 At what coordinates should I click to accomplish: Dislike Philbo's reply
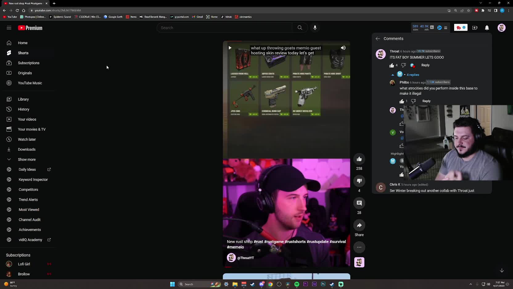[x=413, y=101]
